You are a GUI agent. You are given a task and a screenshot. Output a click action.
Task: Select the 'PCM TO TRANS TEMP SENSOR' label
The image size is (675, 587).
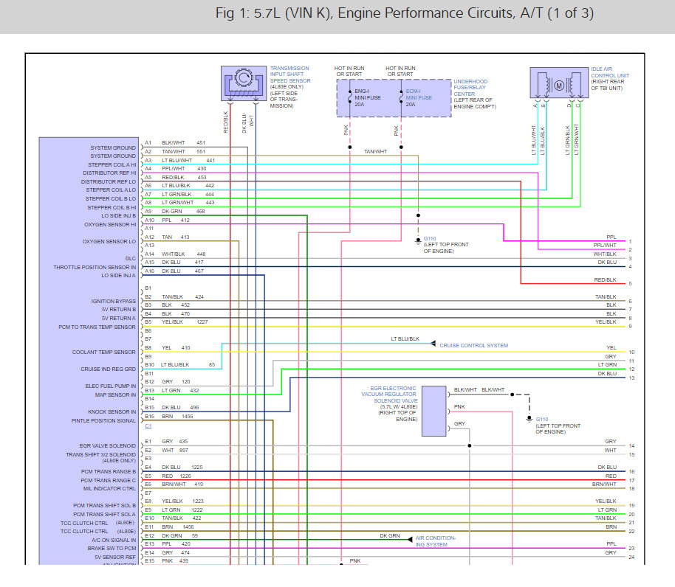pos(97,327)
